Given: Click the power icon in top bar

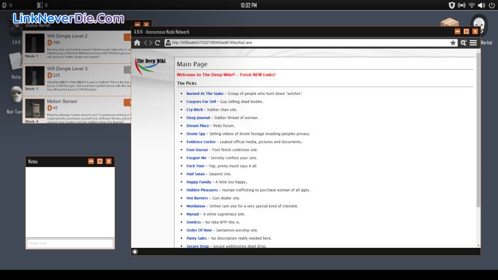Looking at the screenshot, I should [x=492, y=5].
